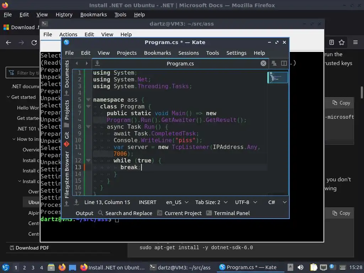
Task: Open the terminal window's View menu
Action: (107, 34)
